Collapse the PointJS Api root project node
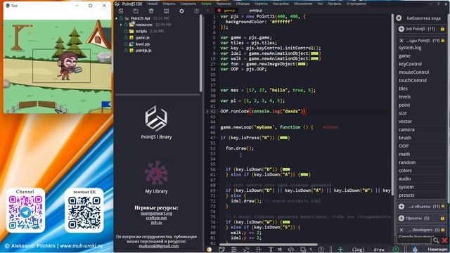 click(117, 18)
